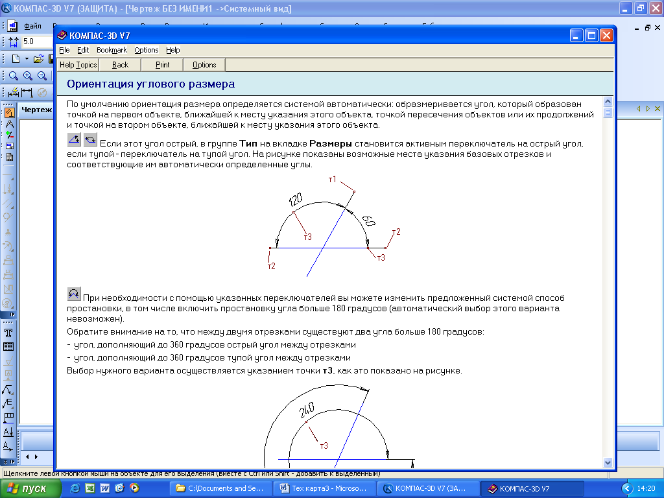Click the Help Topics button
This screenshot has height=498, width=664.
click(78, 65)
